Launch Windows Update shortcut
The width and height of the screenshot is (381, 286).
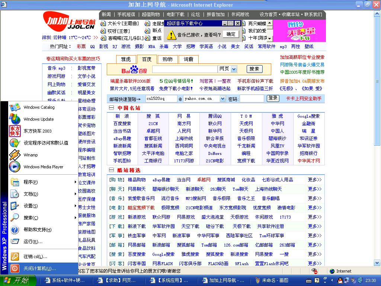click(x=38, y=119)
